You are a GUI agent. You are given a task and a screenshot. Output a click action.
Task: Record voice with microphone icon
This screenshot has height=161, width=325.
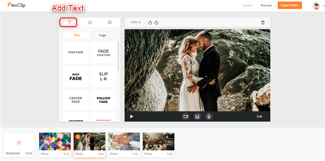pyautogui.click(x=209, y=116)
